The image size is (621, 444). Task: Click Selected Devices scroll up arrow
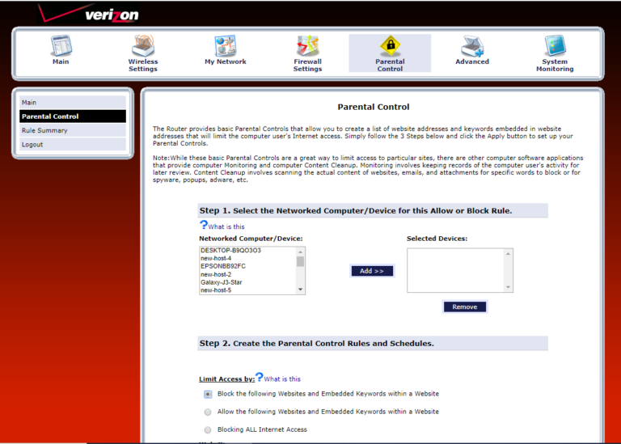tap(508, 253)
